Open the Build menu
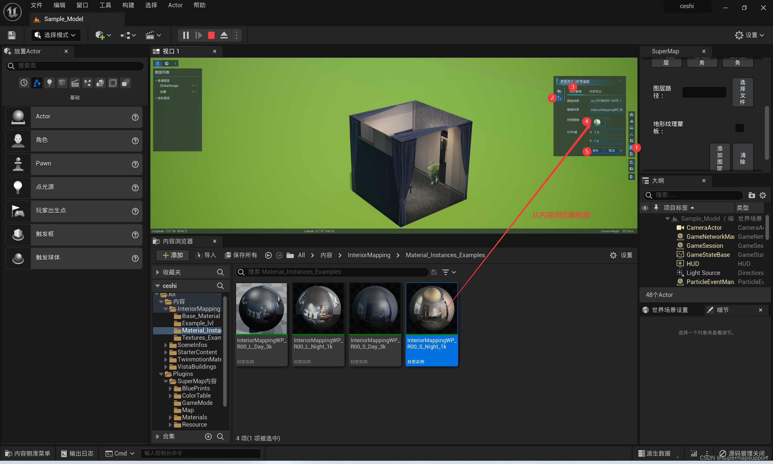 pos(128,5)
